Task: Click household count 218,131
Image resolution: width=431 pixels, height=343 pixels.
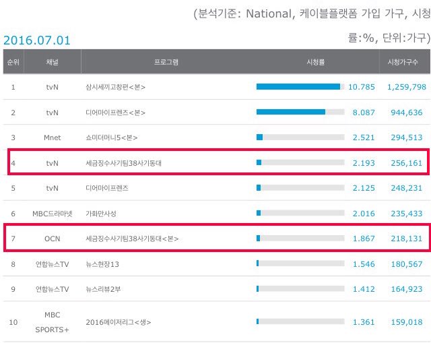Action: [407, 239]
